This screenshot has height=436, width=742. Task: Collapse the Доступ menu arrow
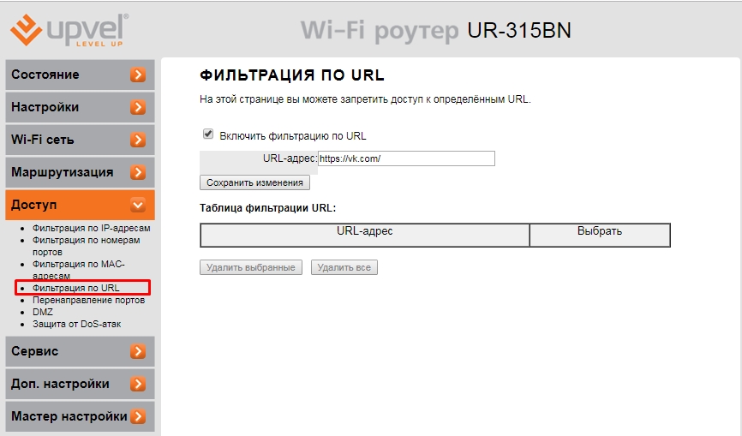tap(138, 206)
